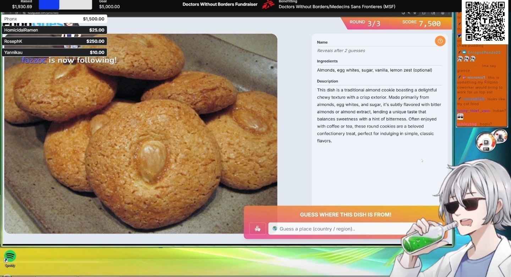This screenshot has width=511, height=277.
Task: Click the fundraiser progress bar
Action: pos(65,5)
